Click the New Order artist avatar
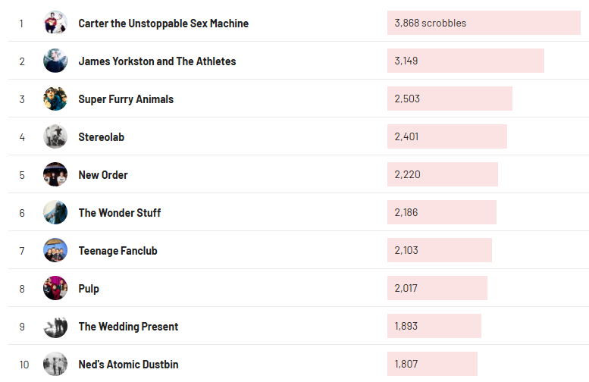 [x=55, y=175]
